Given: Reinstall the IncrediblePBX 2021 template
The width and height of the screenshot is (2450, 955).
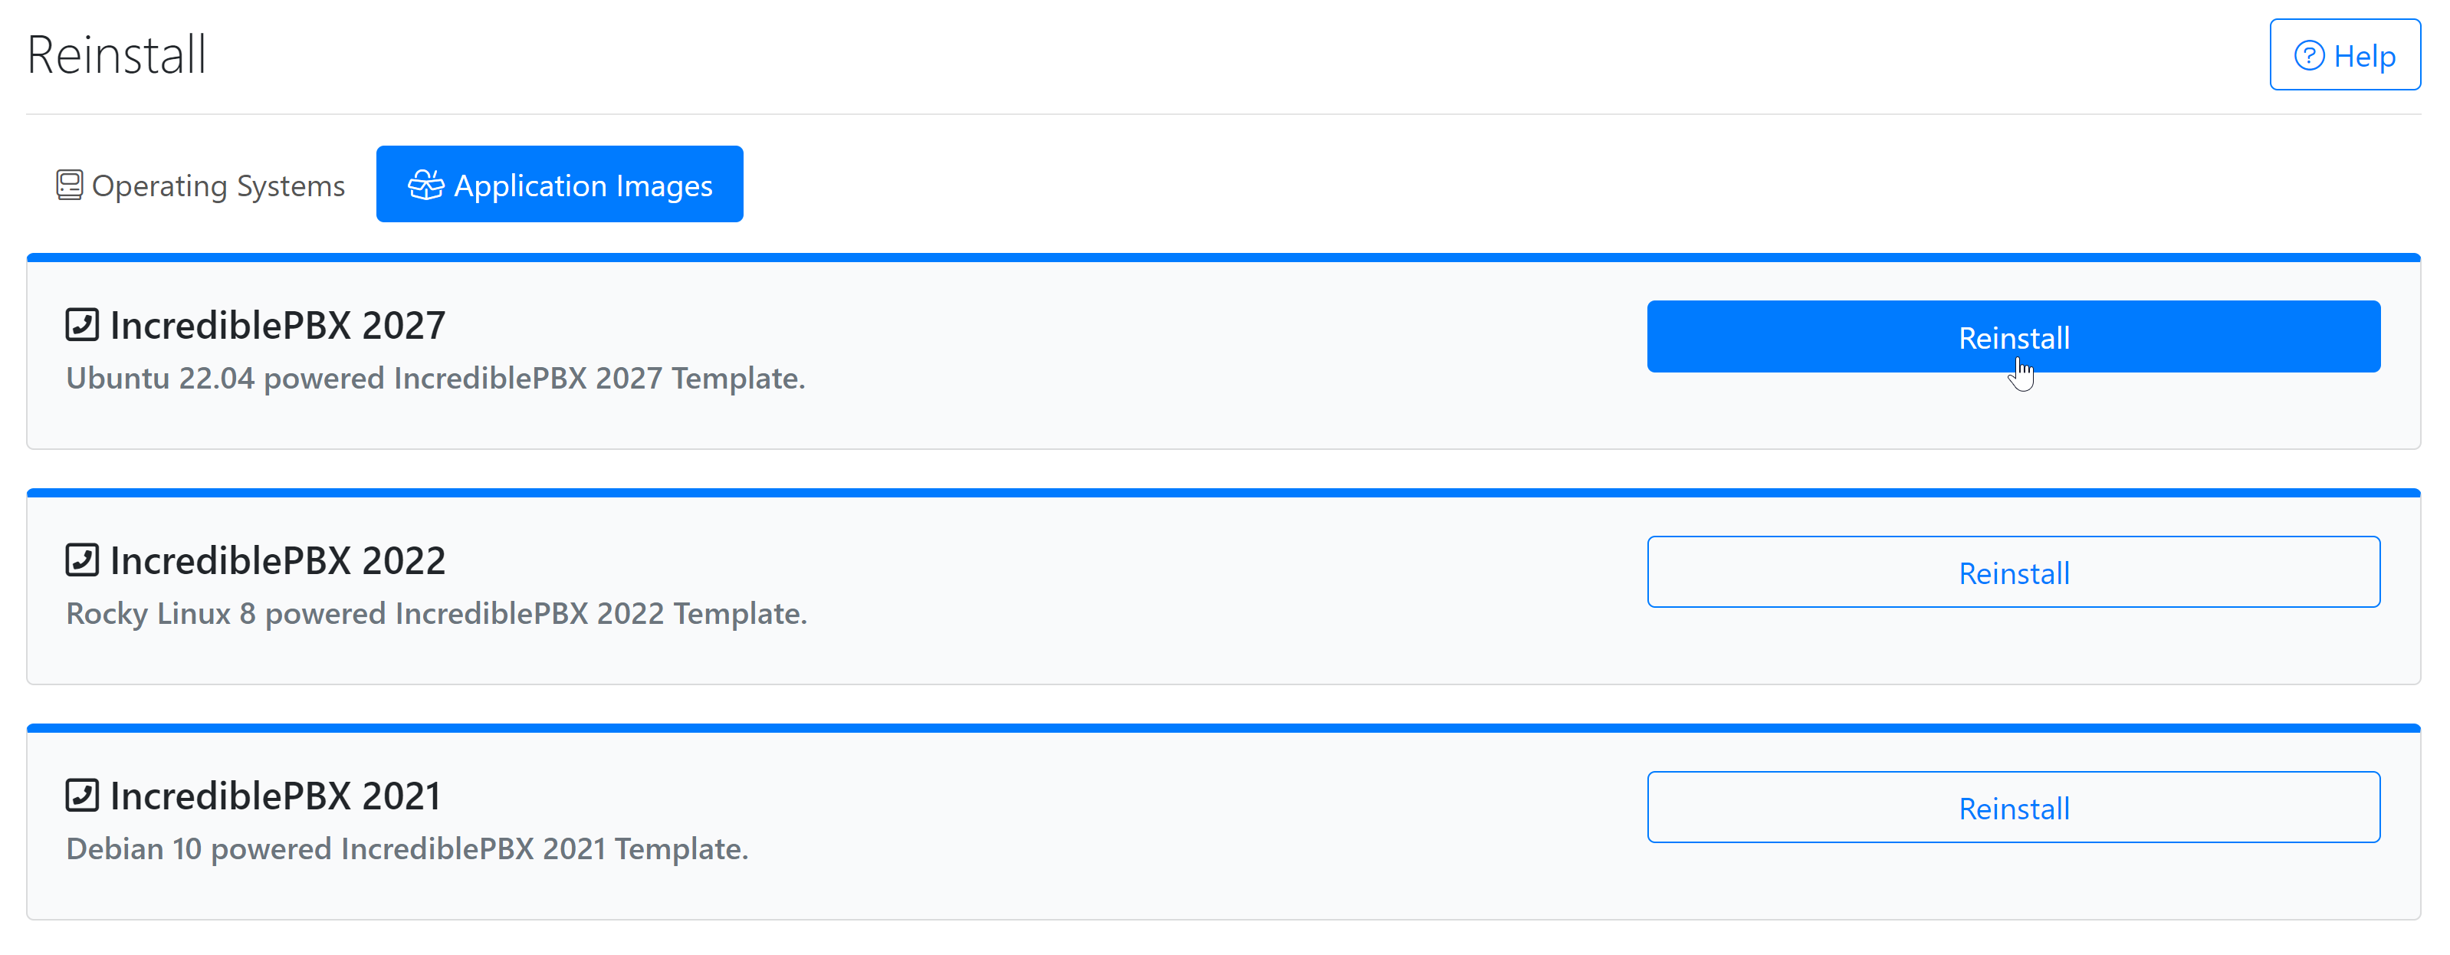Looking at the screenshot, I should tap(2012, 806).
